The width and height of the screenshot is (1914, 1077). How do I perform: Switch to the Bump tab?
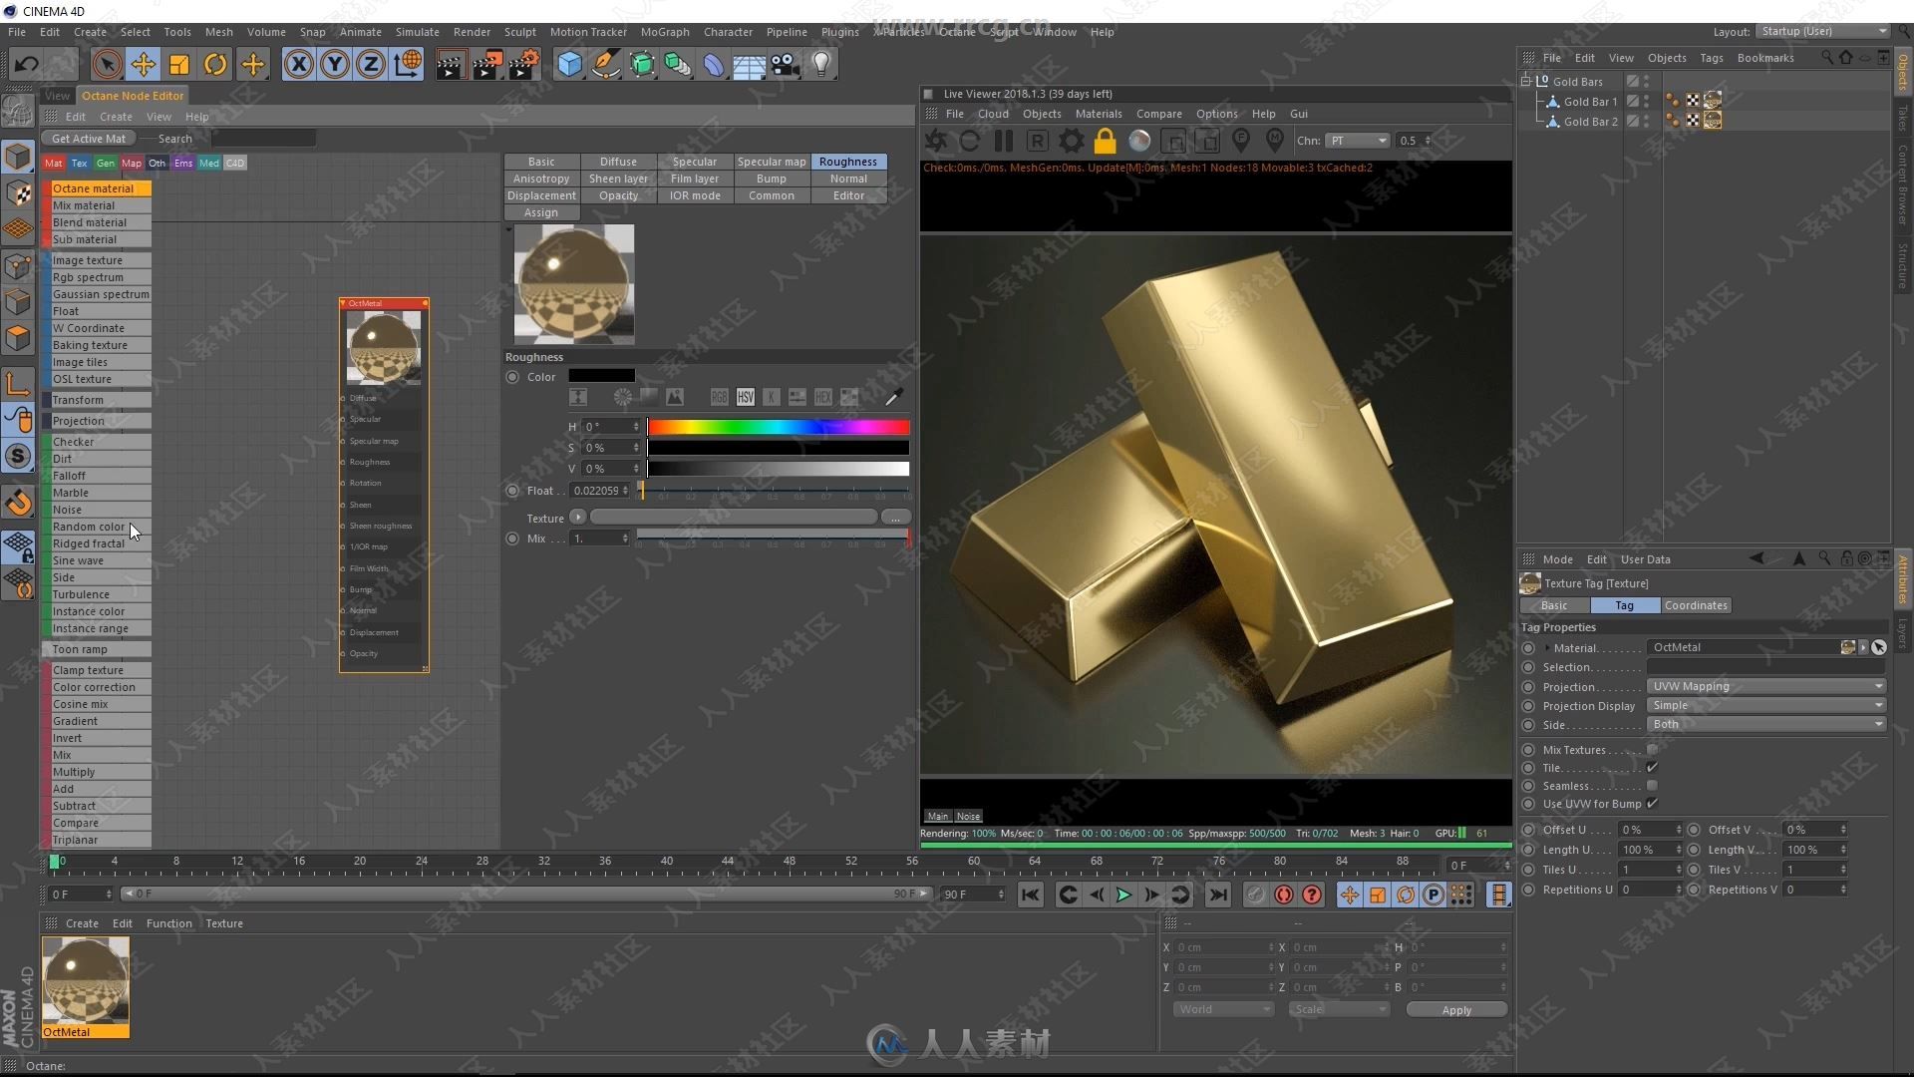point(771,179)
